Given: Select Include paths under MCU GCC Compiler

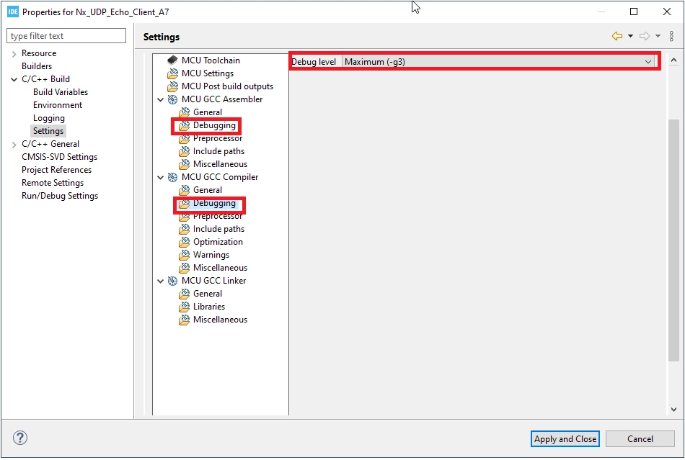Looking at the screenshot, I should coord(219,229).
